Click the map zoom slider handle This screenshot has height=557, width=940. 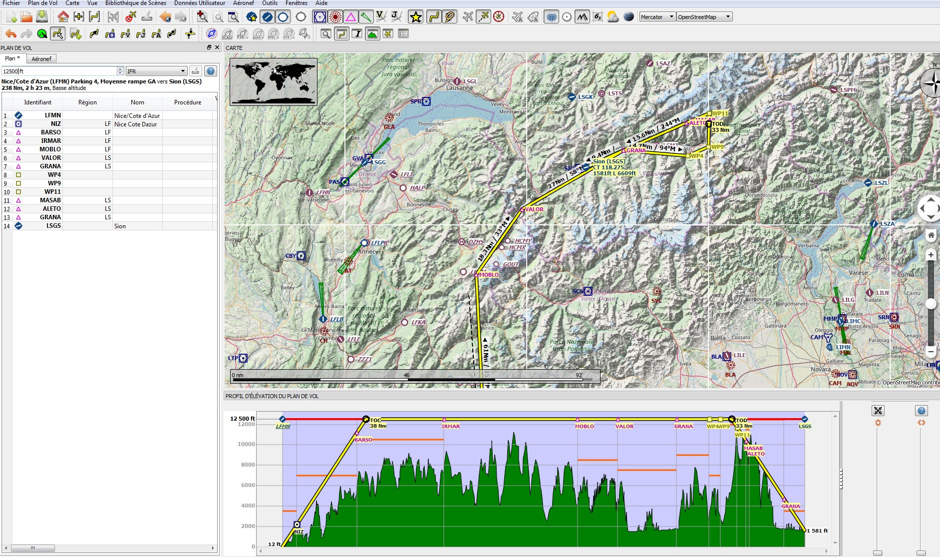point(931,304)
